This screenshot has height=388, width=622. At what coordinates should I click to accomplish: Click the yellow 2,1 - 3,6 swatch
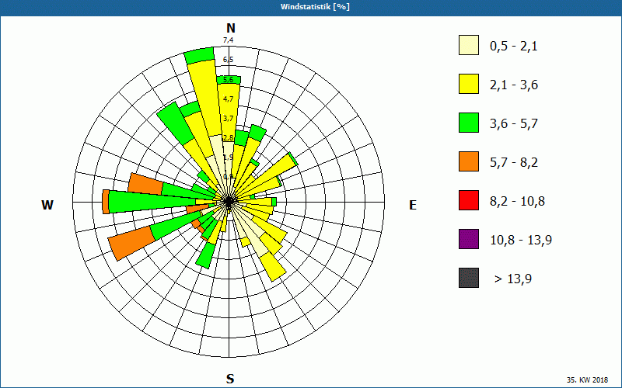click(x=469, y=84)
